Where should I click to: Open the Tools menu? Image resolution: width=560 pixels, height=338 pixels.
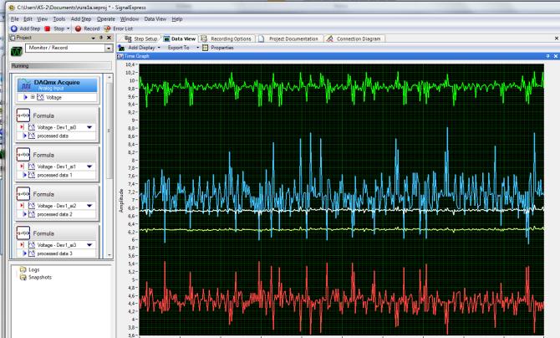59,19
